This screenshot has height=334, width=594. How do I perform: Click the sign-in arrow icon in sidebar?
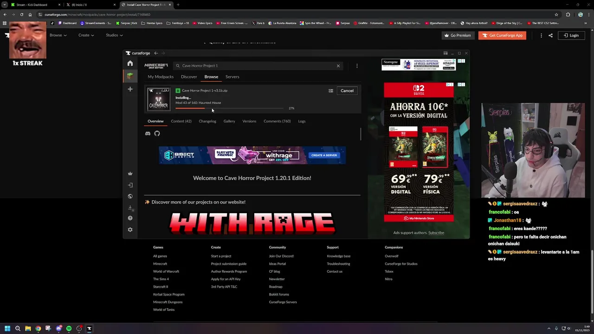(130, 185)
